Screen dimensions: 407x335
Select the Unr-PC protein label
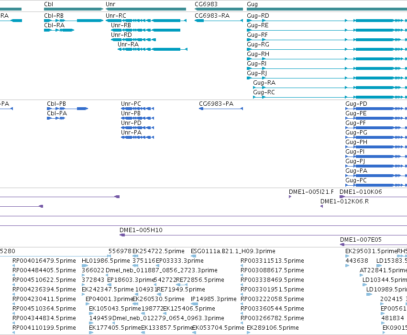[x=131, y=104]
